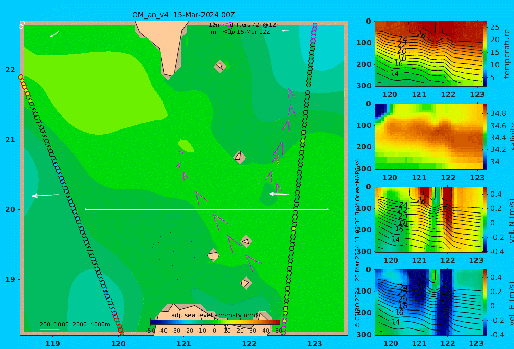Viewport: 514px width, 349px height.
Task: Click the latitude label 21 on the map axis
Action: click(x=10, y=140)
